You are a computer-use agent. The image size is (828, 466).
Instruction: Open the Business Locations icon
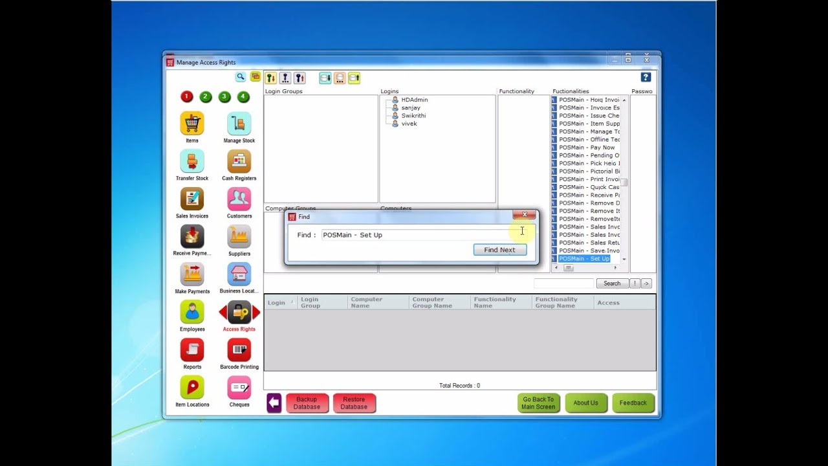click(239, 274)
